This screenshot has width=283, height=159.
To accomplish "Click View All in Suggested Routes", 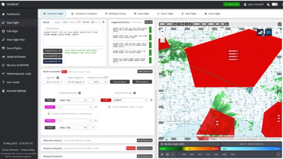I will click(149, 22).
